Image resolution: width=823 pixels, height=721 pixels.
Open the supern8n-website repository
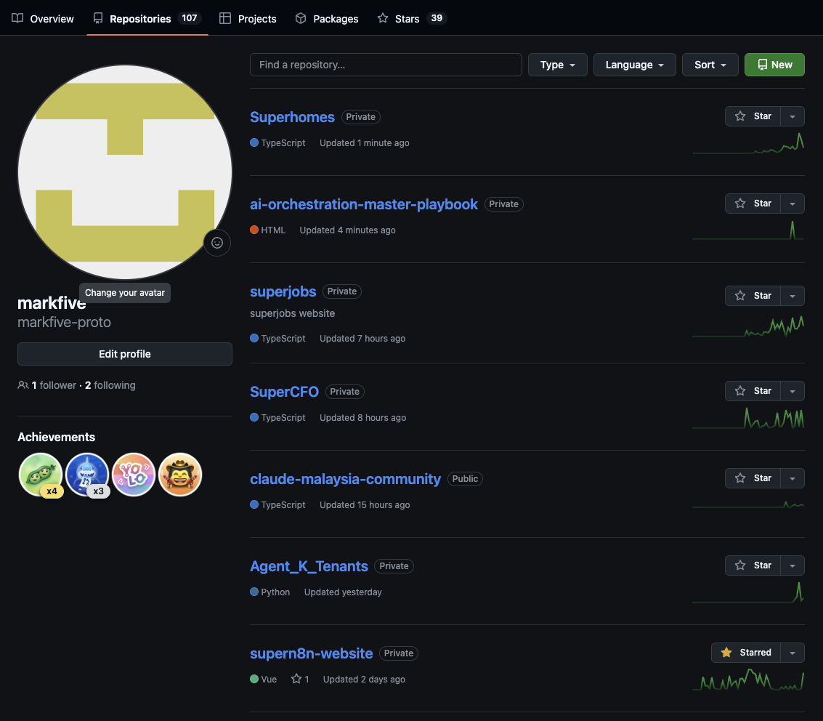pos(311,653)
